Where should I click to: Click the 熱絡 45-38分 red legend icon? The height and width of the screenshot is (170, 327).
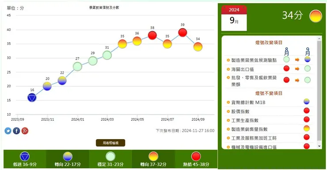coord(196,156)
